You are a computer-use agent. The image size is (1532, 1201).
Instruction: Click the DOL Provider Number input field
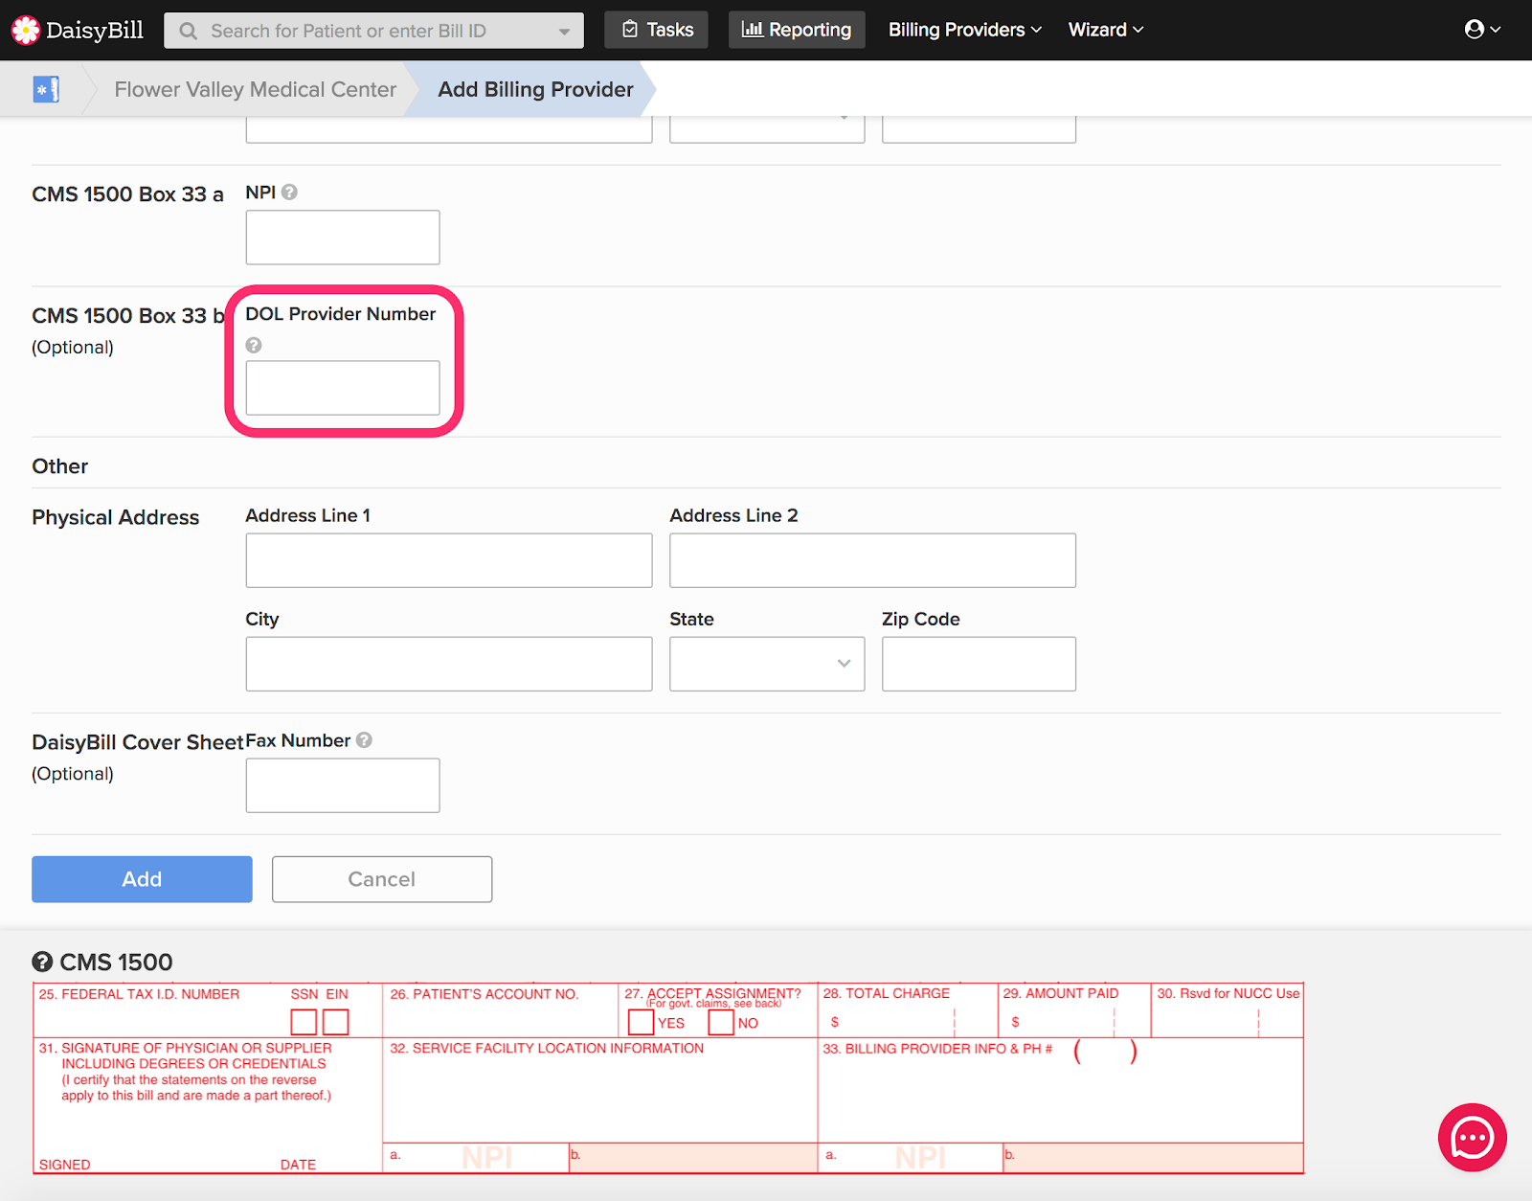(343, 388)
